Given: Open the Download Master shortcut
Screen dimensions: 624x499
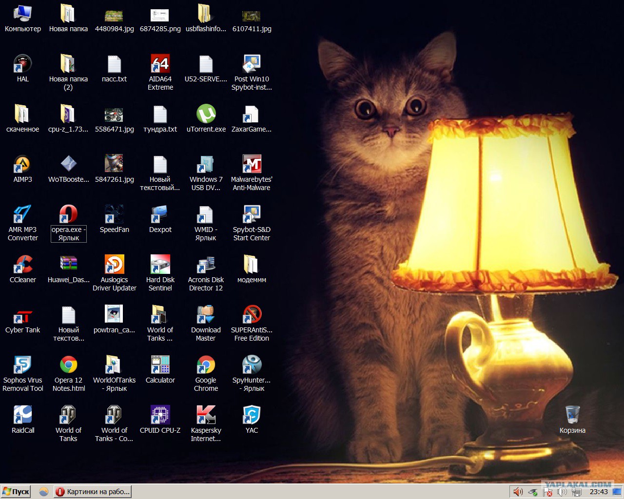Looking at the screenshot, I should [206, 315].
